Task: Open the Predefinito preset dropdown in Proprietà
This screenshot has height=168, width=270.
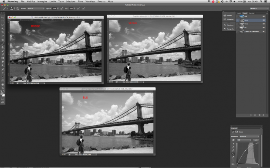Action: click(x=249, y=137)
